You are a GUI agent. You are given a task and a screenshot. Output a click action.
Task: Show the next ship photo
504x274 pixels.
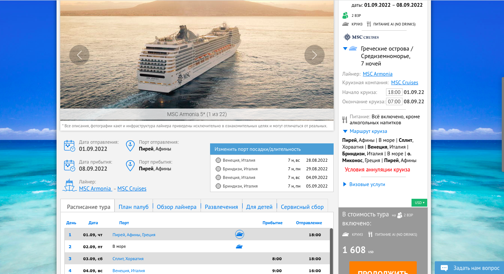point(315,55)
